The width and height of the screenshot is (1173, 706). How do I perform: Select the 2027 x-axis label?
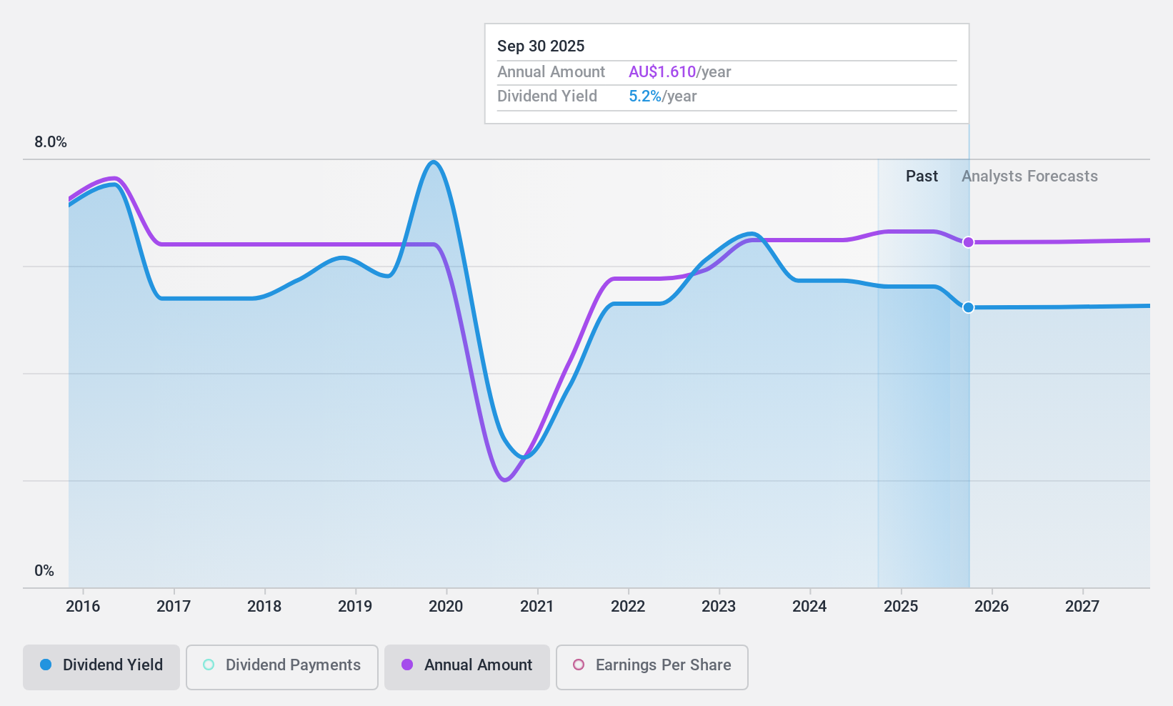pos(1082,607)
